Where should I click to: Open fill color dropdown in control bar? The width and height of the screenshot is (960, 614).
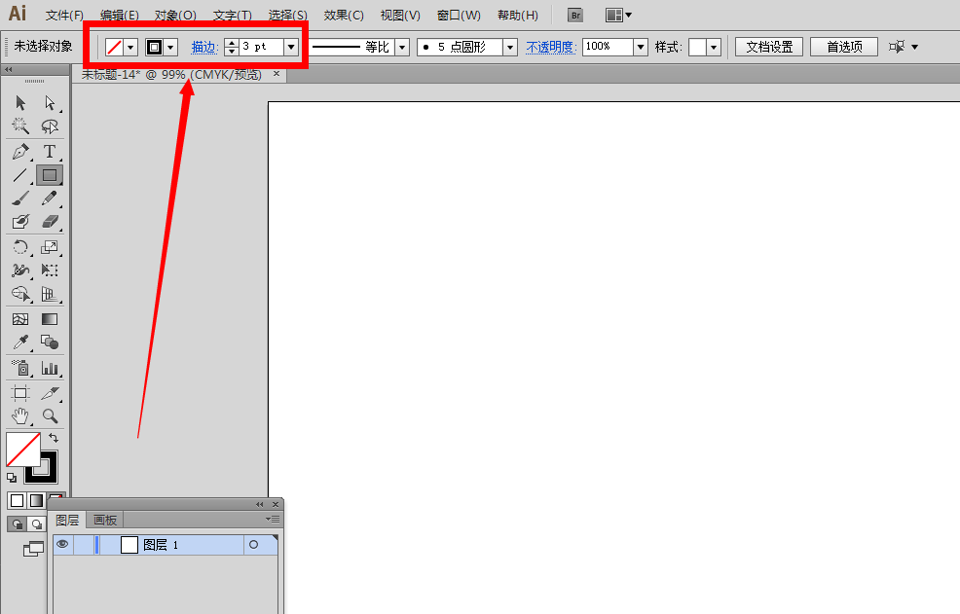(x=130, y=47)
